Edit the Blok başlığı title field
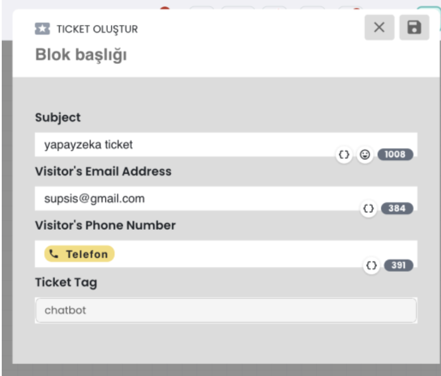This screenshot has width=441, height=376. (81, 55)
